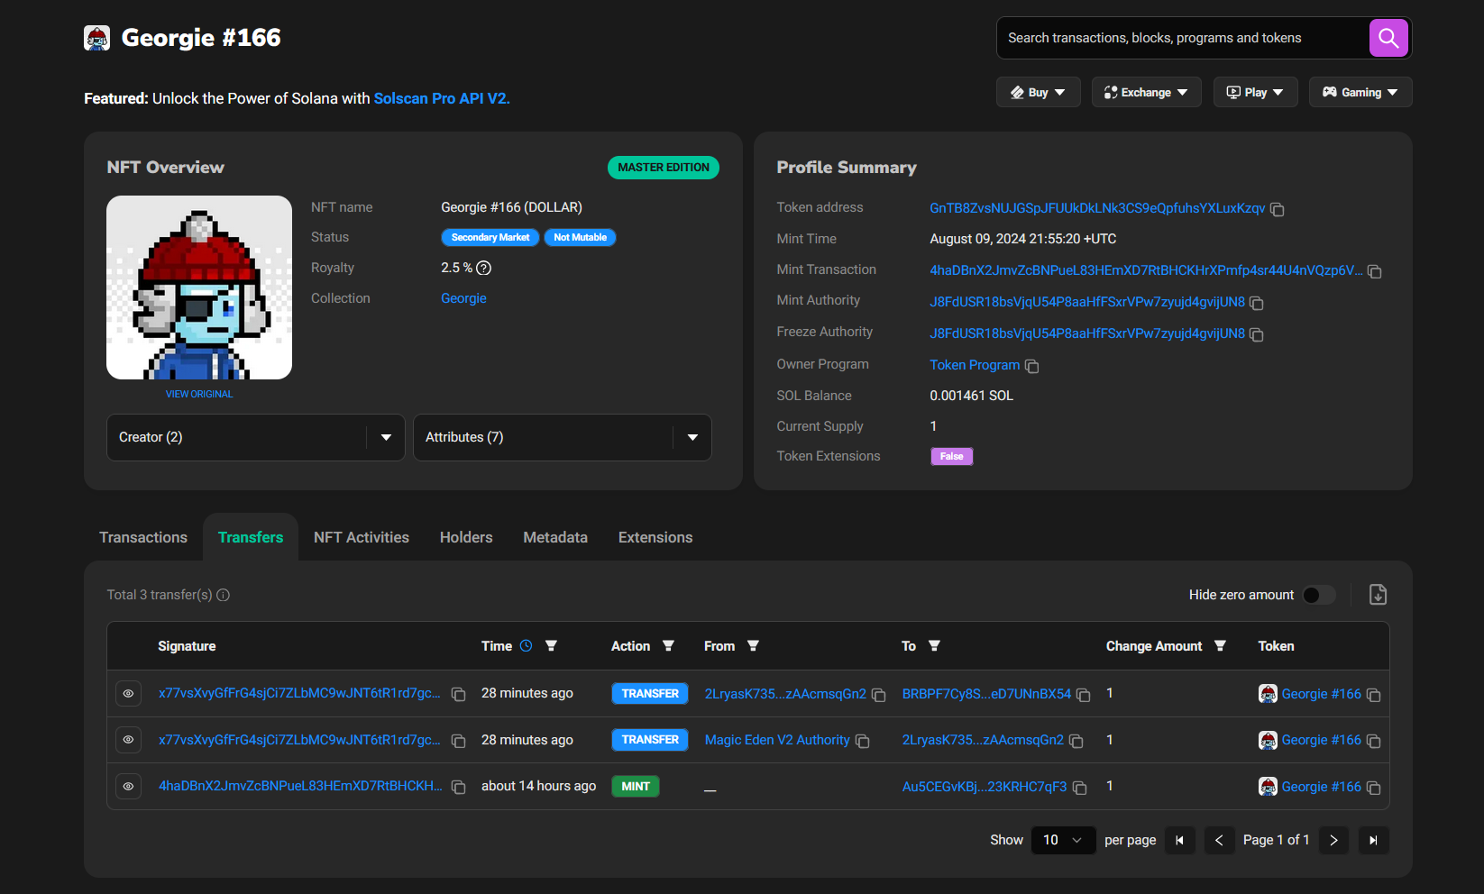This screenshot has height=894, width=1484.
Task: Click the Token Extensions False badge
Action: (x=952, y=456)
